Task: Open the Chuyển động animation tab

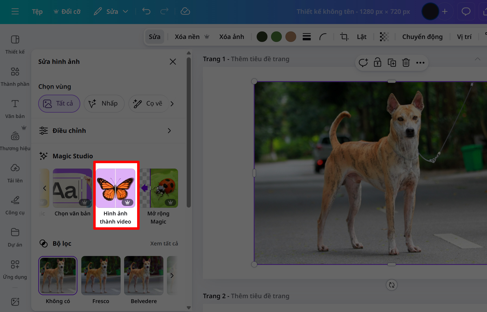Action: pos(422,37)
